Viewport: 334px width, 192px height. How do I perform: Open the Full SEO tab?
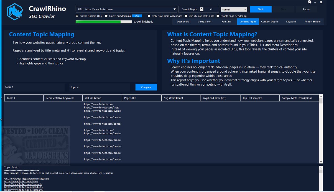coord(226,22)
